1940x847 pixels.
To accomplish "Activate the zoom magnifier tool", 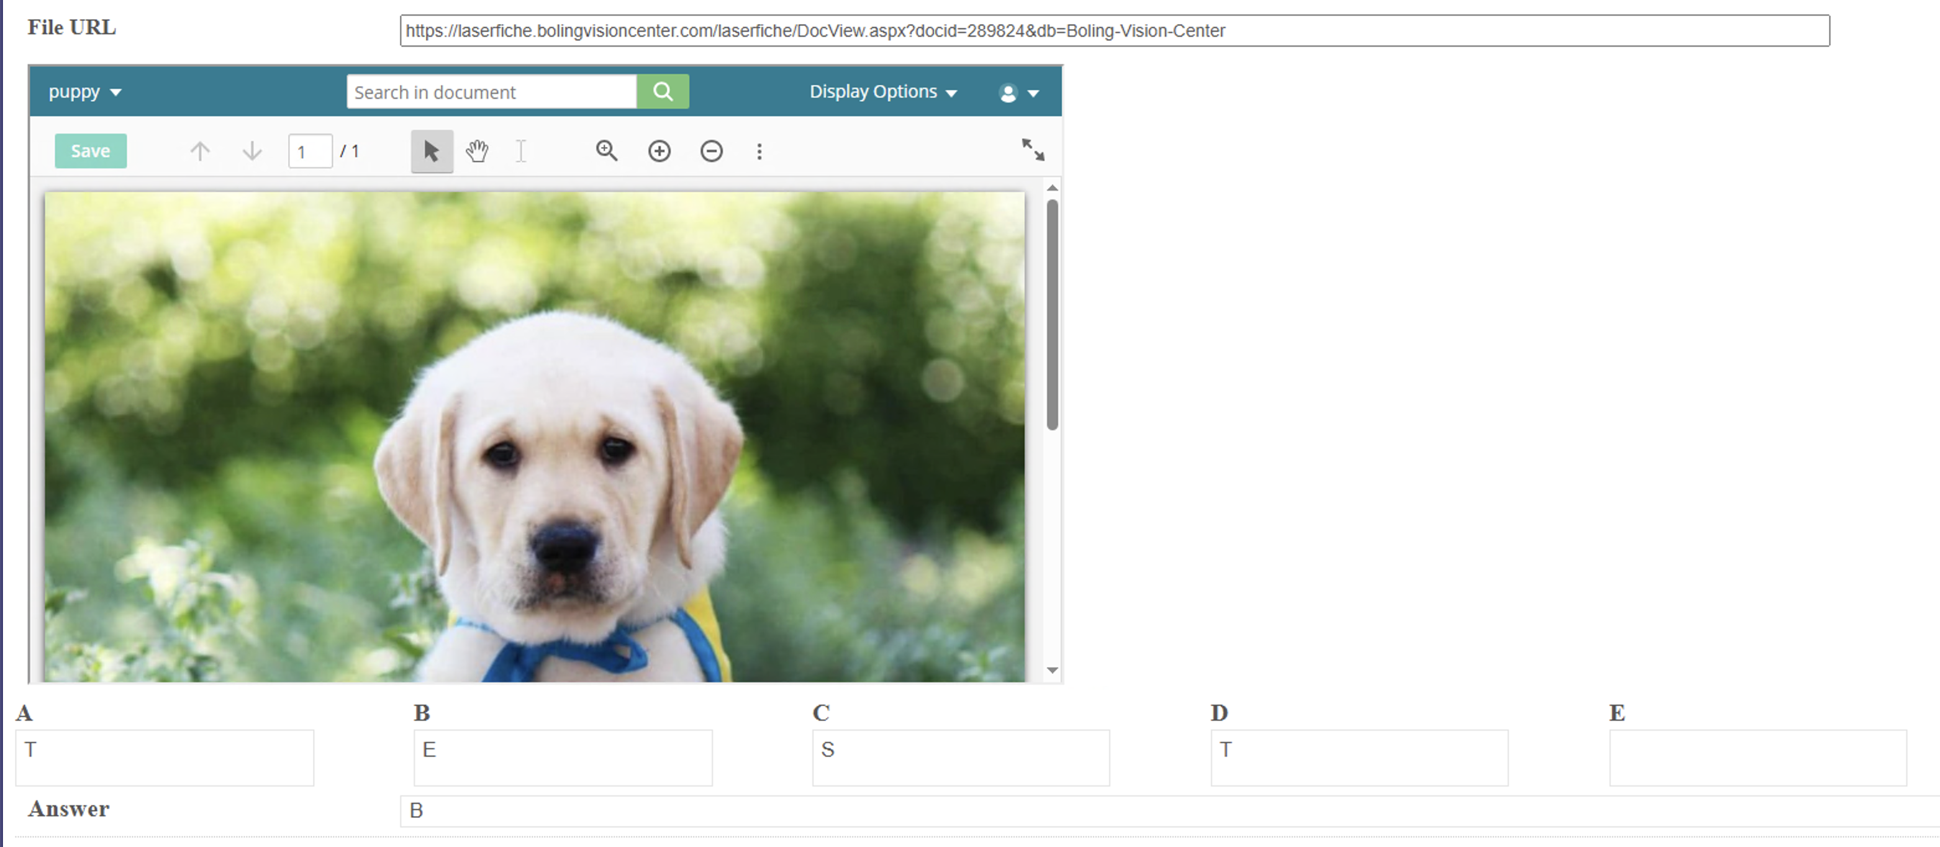I will (x=606, y=152).
